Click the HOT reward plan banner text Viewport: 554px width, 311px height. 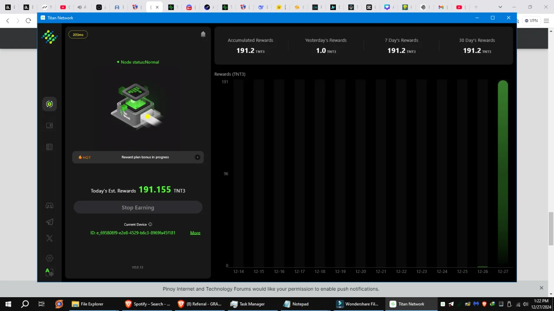tap(145, 157)
